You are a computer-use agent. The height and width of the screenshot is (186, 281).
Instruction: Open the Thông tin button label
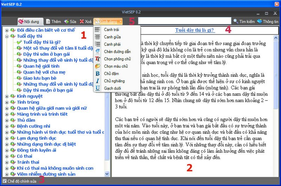(x=270, y=21)
